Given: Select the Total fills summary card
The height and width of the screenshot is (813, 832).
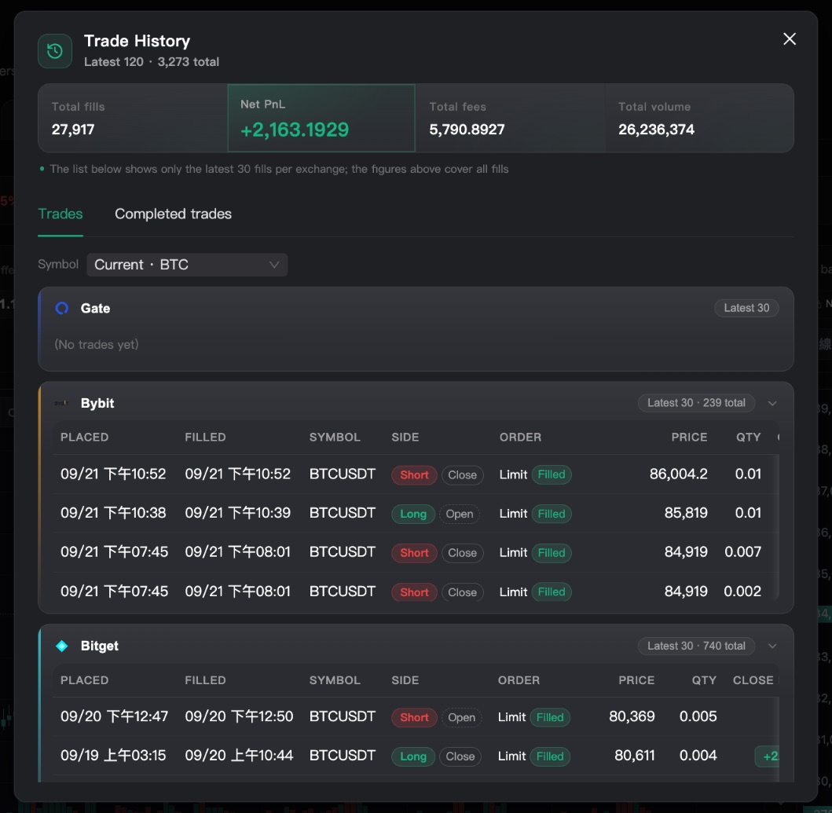Looking at the screenshot, I should click(x=133, y=118).
